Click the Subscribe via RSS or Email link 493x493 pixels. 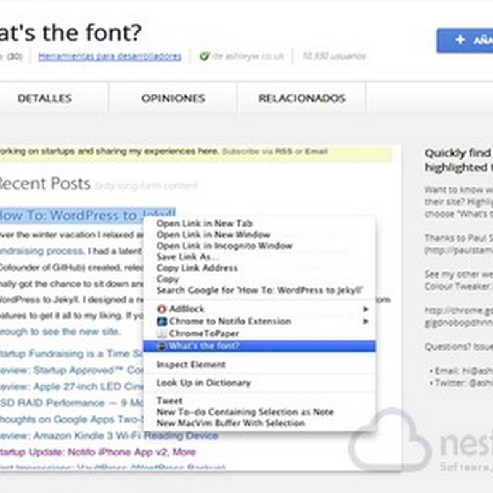[275, 152]
